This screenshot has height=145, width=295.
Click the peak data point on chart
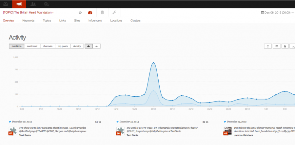pyautogui.click(x=153, y=63)
